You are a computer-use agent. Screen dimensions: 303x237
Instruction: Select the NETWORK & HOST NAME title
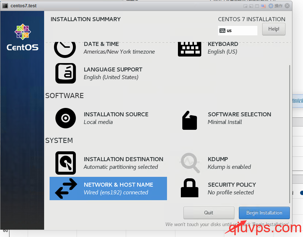(119, 185)
